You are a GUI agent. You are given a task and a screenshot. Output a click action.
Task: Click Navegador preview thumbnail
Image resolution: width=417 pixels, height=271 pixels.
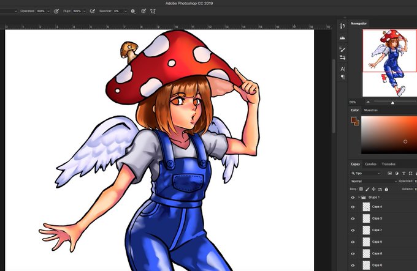[x=389, y=63]
